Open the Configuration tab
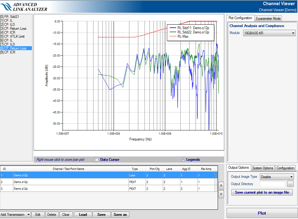Image resolution: width=298 pixels, height=219 pixels. [x=285, y=168]
